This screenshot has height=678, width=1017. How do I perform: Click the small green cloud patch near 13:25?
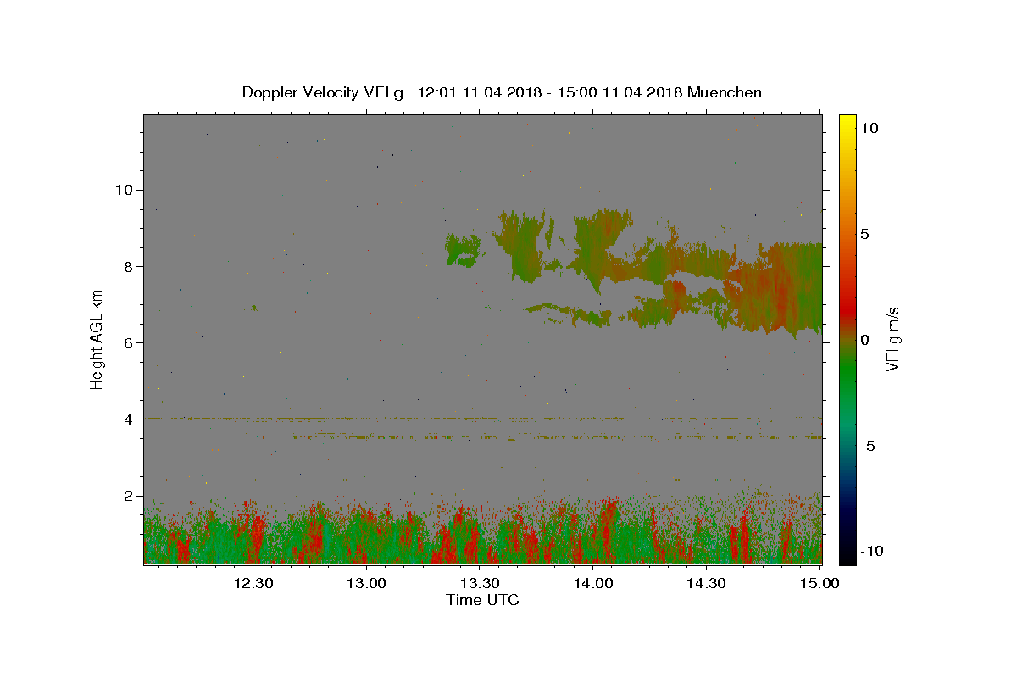[463, 250]
